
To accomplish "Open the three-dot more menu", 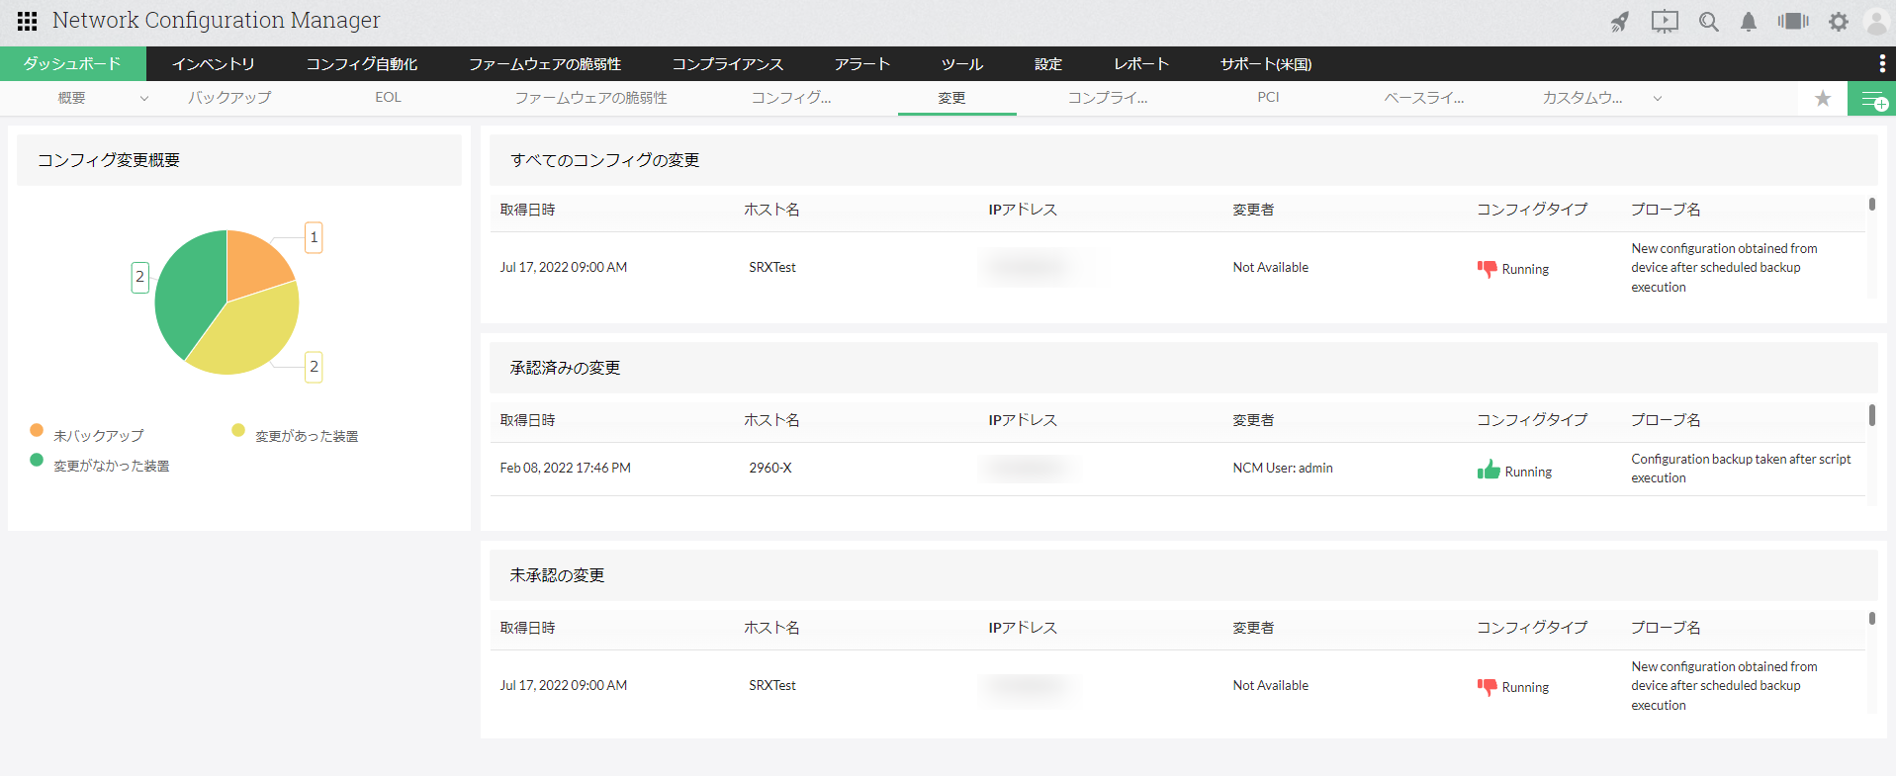I will pyautogui.click(x=1881, y=64).
